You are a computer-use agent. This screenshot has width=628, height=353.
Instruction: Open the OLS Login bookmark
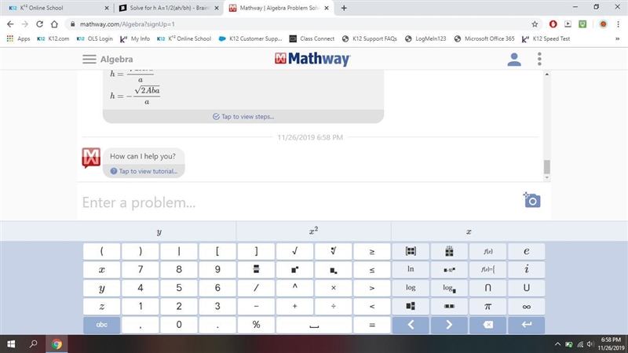[x=94, y=38]
